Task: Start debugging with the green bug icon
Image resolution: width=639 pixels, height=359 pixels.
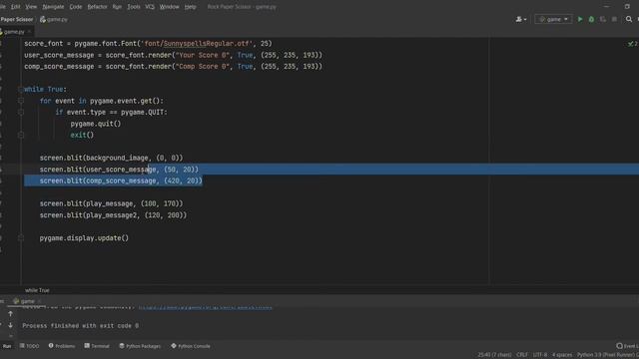Action: pos(591,19)
